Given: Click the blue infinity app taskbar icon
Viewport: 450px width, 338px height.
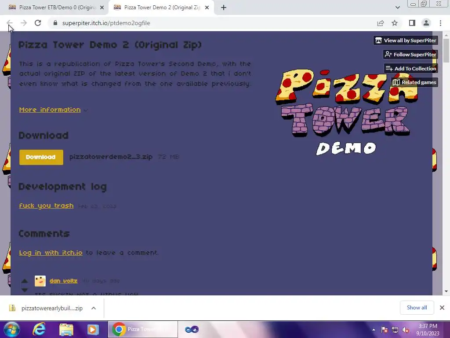Looking at the screenshot, I should pyautogui.click(x=192, y=329).
